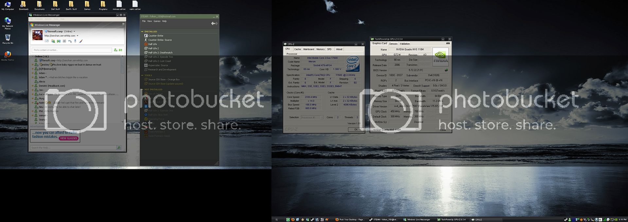Collapse the INSTALLED section in Steam
Screen dimensions: 628x222
(x=142, y=32)
